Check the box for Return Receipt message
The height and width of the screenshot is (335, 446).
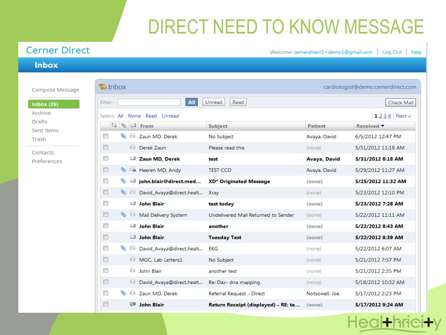tap(106, 304)
